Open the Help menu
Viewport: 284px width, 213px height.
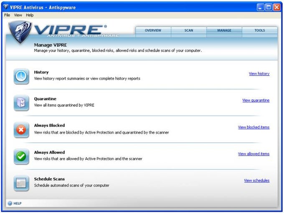click(30, 15)
